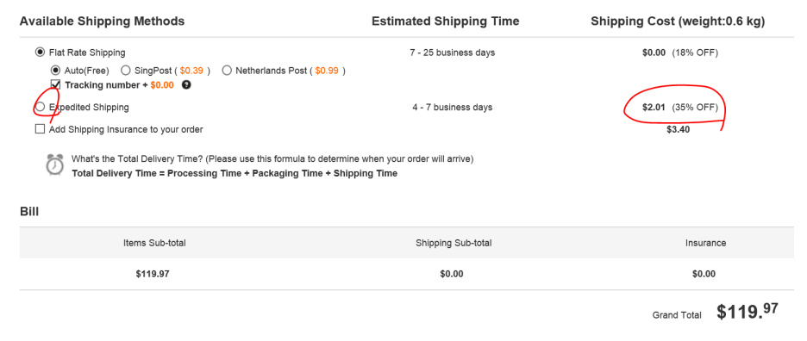The width and height of the screenshot is (807, 341).
Task: Click the tracking number help question-mark icon
Action: (186, 85)
